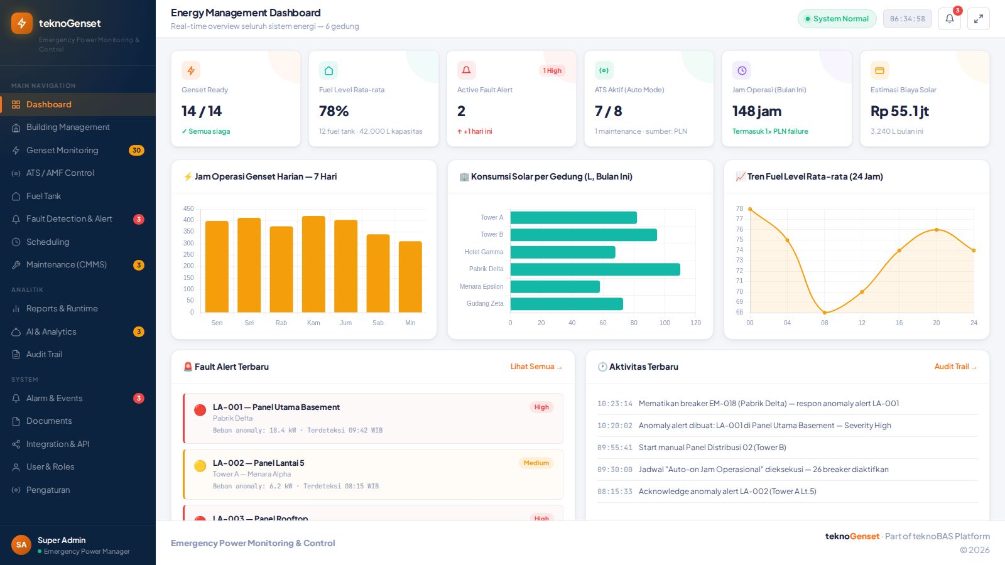The height and width of the screenshot is (565, 1005).
Task: Navigate to AI & Analytics
Action: 78,332
